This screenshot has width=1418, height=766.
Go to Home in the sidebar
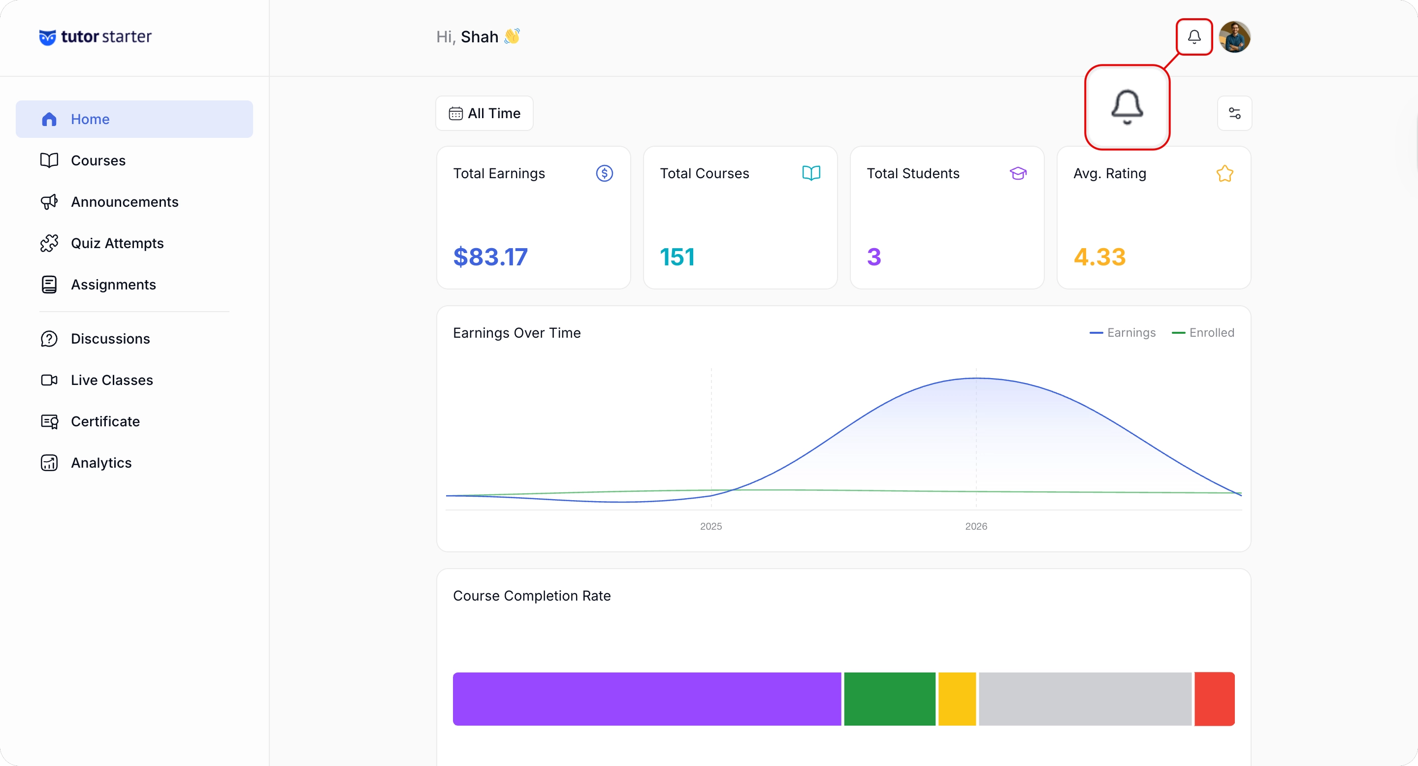[134, 119]
